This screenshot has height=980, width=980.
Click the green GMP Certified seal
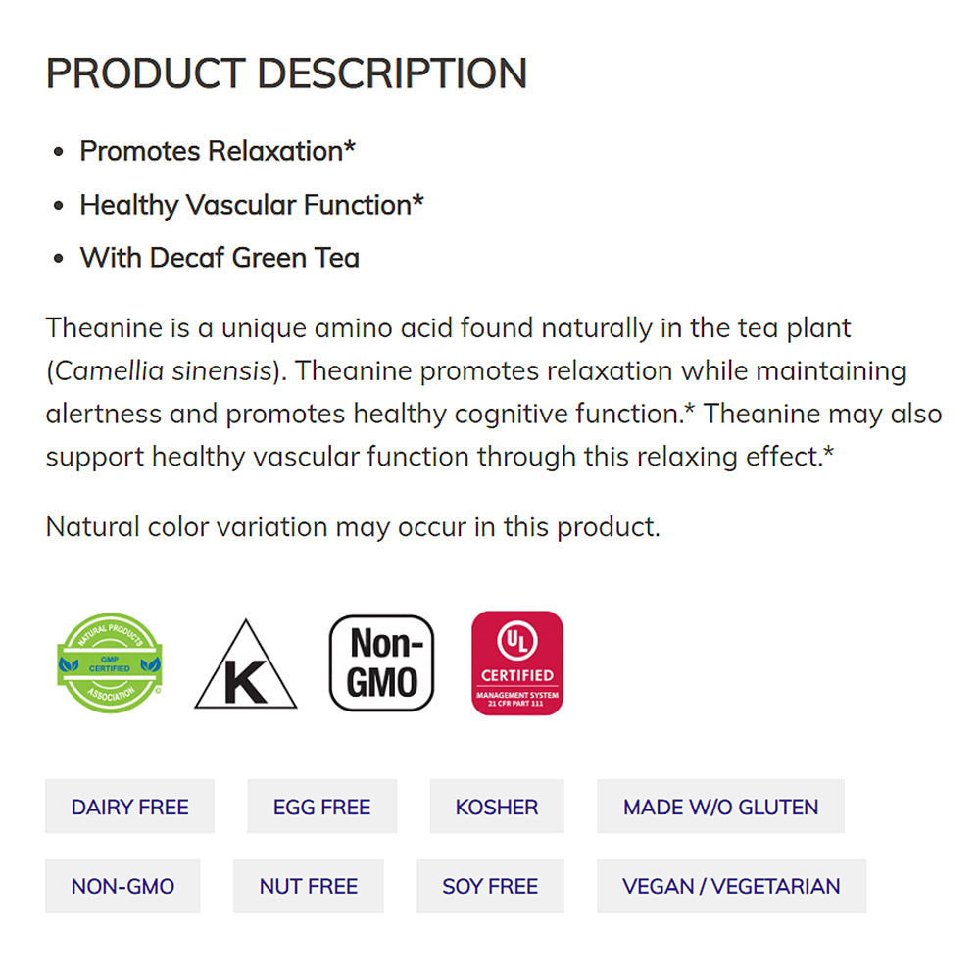(109, 662)
